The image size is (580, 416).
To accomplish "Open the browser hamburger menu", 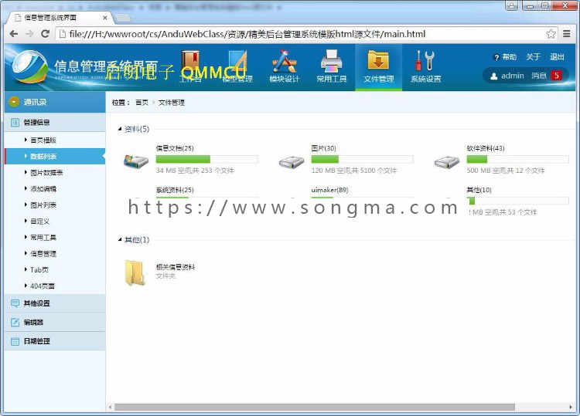I will tap(566, 34).
